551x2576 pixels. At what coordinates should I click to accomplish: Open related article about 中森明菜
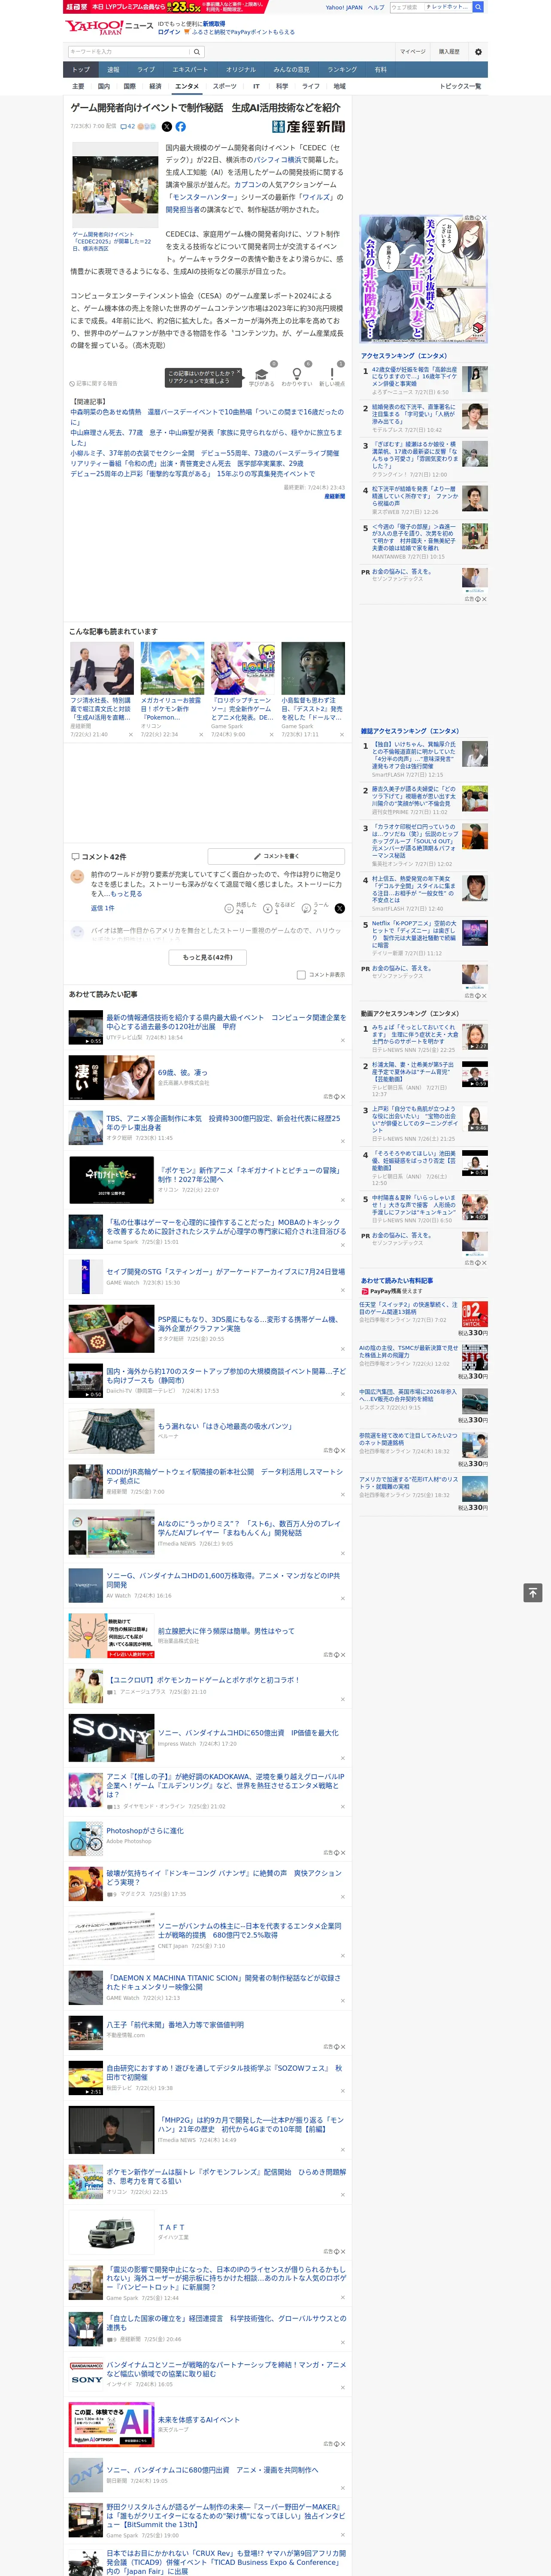(x=207, y=417)
